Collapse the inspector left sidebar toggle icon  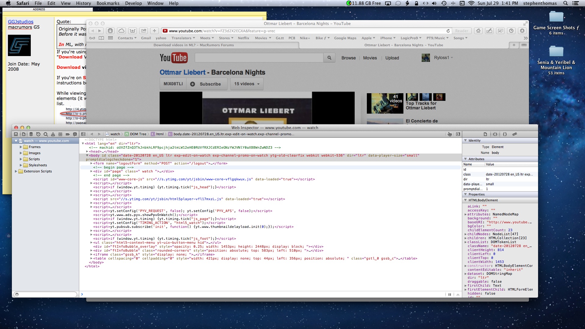tap(83, 134)
